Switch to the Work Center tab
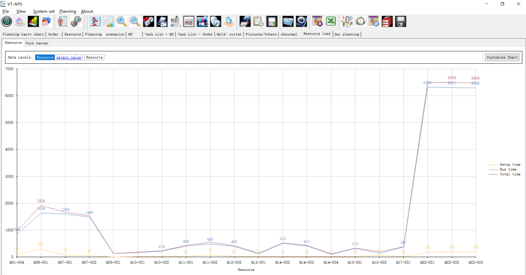The height and width of the screenshot is (275, 526). [x=37, y=43]
